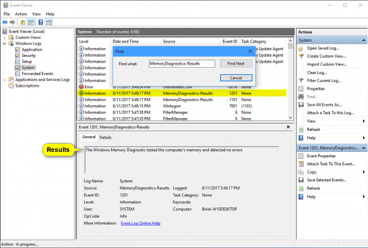Expand Help submenu in System actions
368x248 pixels.
pyautogui.click(x=364, y=138)
